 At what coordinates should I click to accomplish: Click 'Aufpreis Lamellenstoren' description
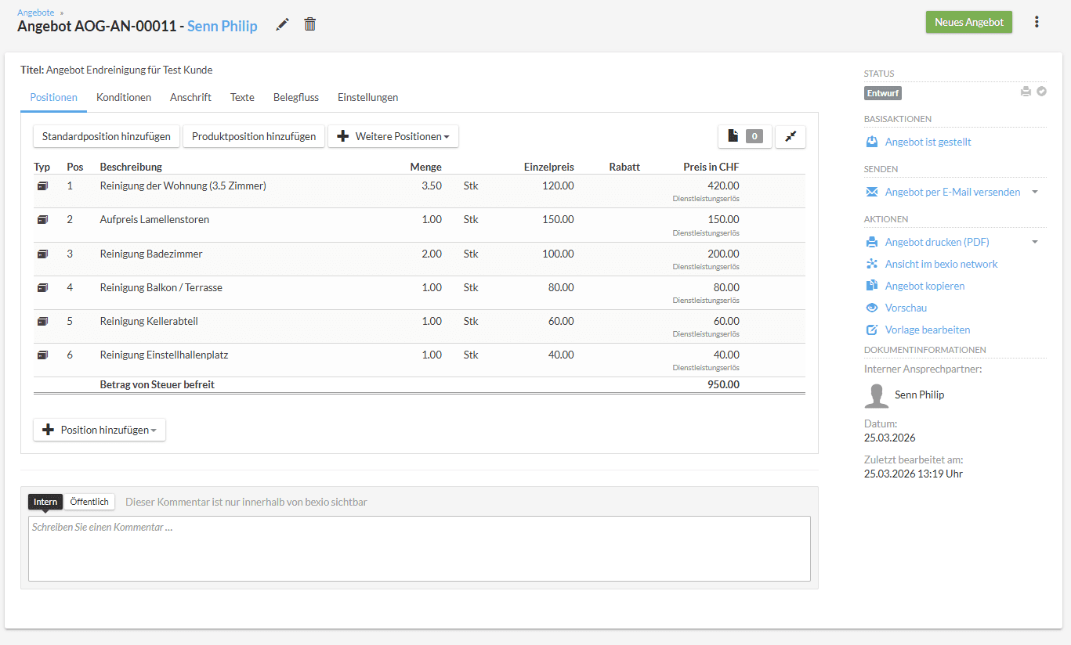(x=155, y=220)
